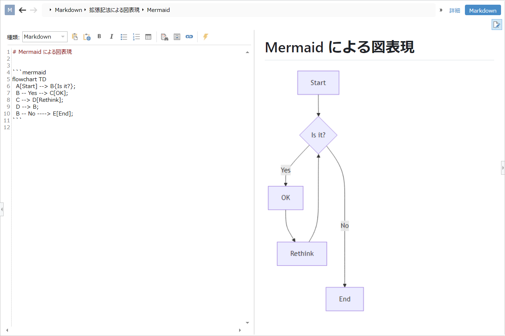This screenshot has height=336, width=505.
Task: Toggle bold formatting
Action: [99, 36]
